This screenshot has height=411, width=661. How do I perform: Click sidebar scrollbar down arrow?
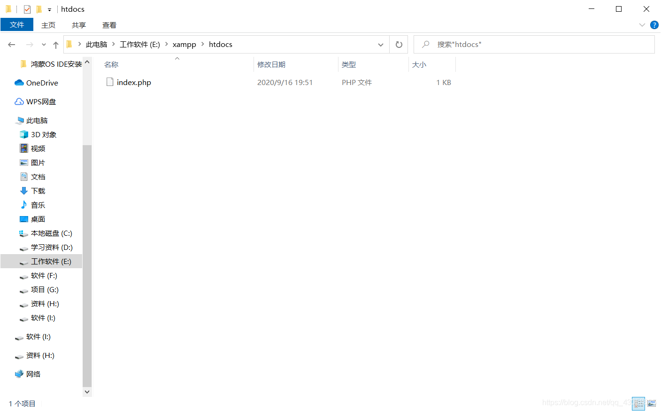tap(87, 392)
